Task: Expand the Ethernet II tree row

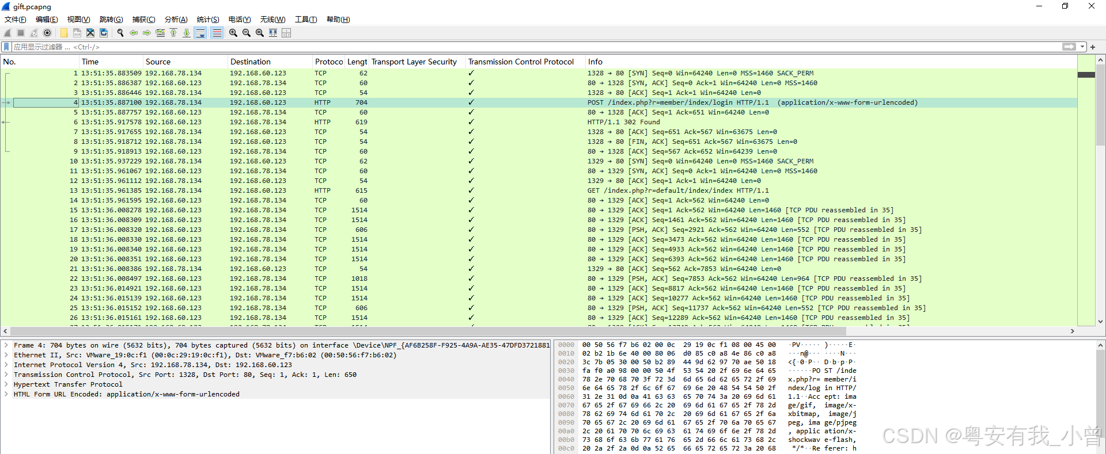Action: [6, 355]
